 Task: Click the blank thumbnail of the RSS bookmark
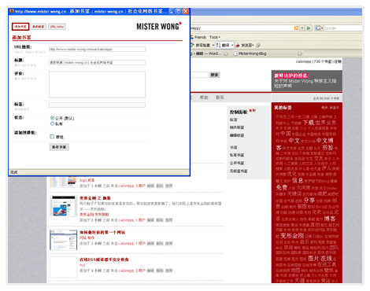click(x=63, y=267)
